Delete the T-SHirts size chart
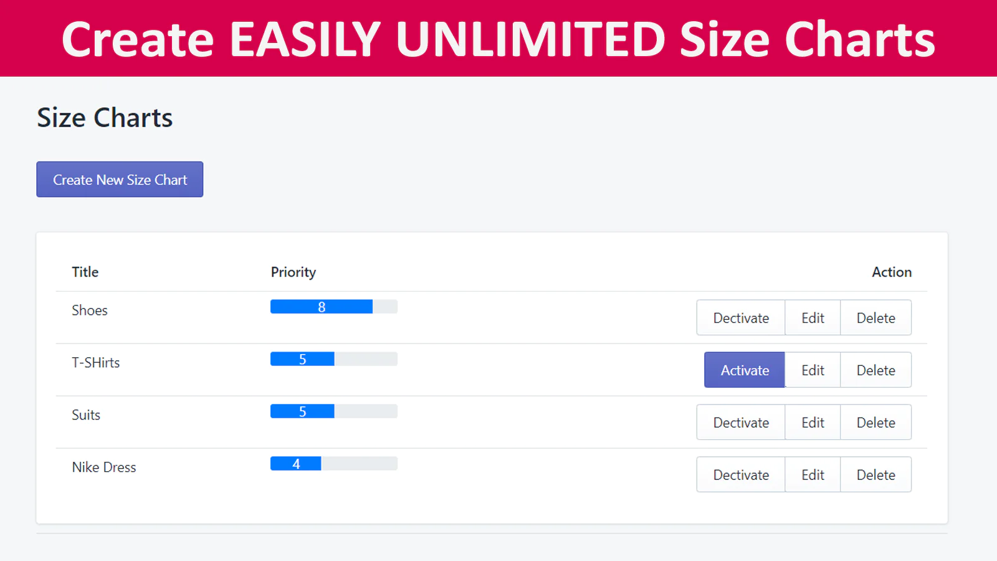Viewport: 997px width, 561px height. [875, 370]
